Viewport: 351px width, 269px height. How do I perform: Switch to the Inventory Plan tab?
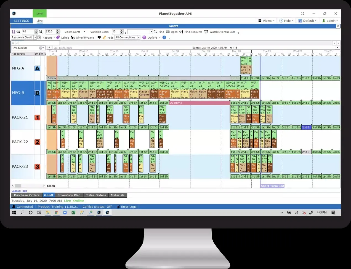69,195
